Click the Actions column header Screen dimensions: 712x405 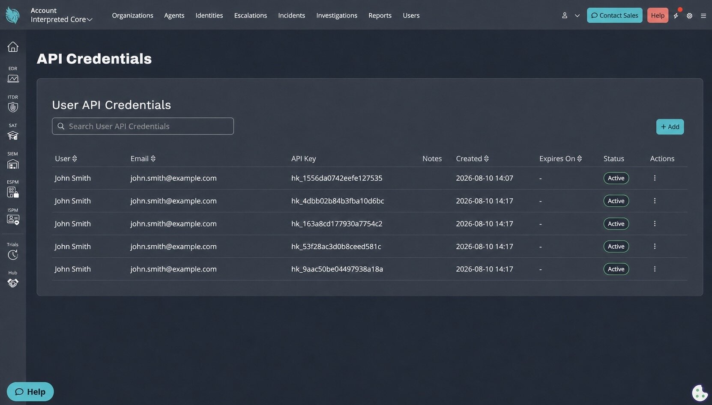coord(662,158)
